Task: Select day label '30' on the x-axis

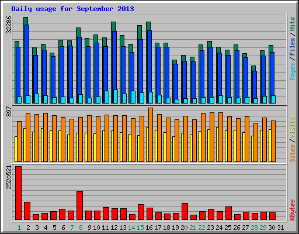Action: click(x=272, y=228)
